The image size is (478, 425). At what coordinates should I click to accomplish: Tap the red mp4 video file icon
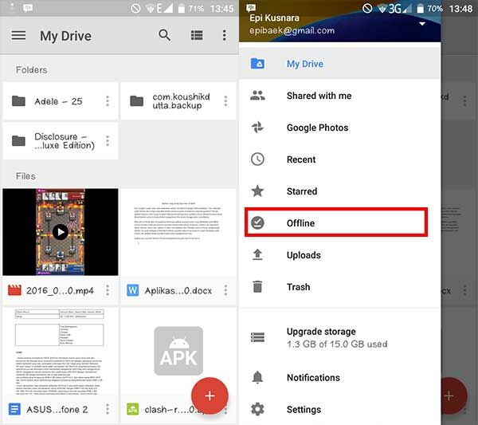tap(14, 290)
